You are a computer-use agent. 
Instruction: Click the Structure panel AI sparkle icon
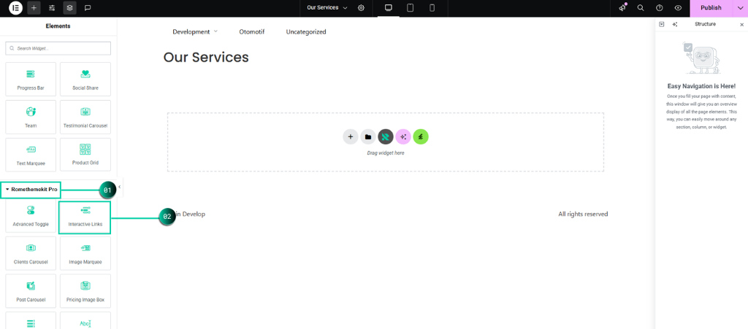click(x=674, y=24)
